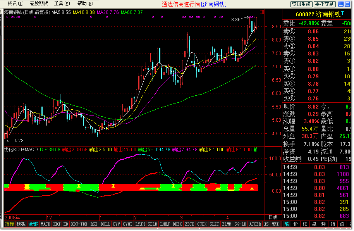Switch to the KDJ-TDX indicator tab
Viewport: 354px width, 231px height.
(79, 224)
